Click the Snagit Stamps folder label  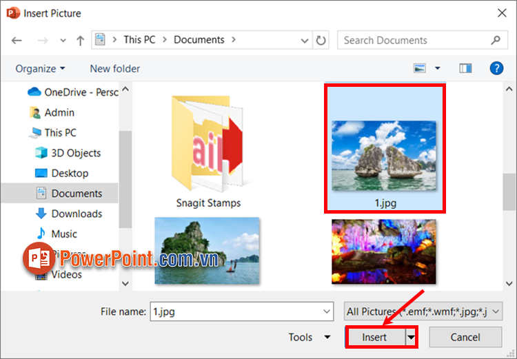pos(208,203)
